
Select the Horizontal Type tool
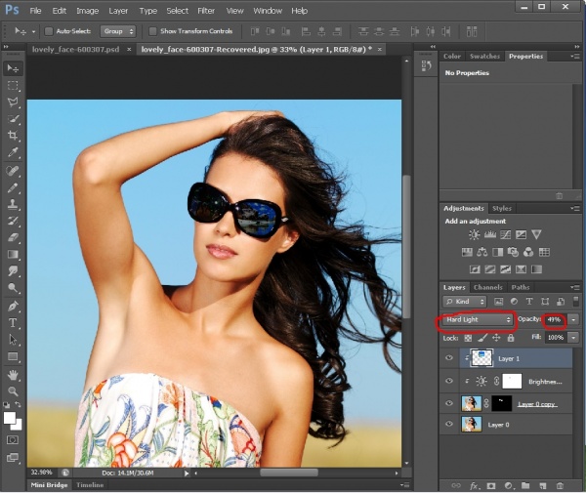[x=14, y=322]
